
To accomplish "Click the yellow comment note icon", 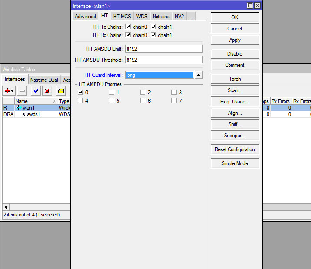I will click(61, 91).
